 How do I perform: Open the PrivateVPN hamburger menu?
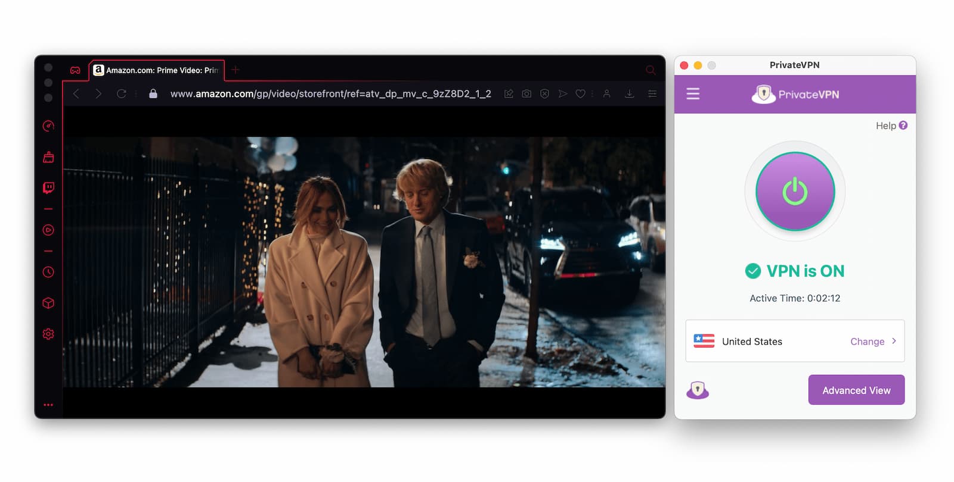[x=693, y=94]
